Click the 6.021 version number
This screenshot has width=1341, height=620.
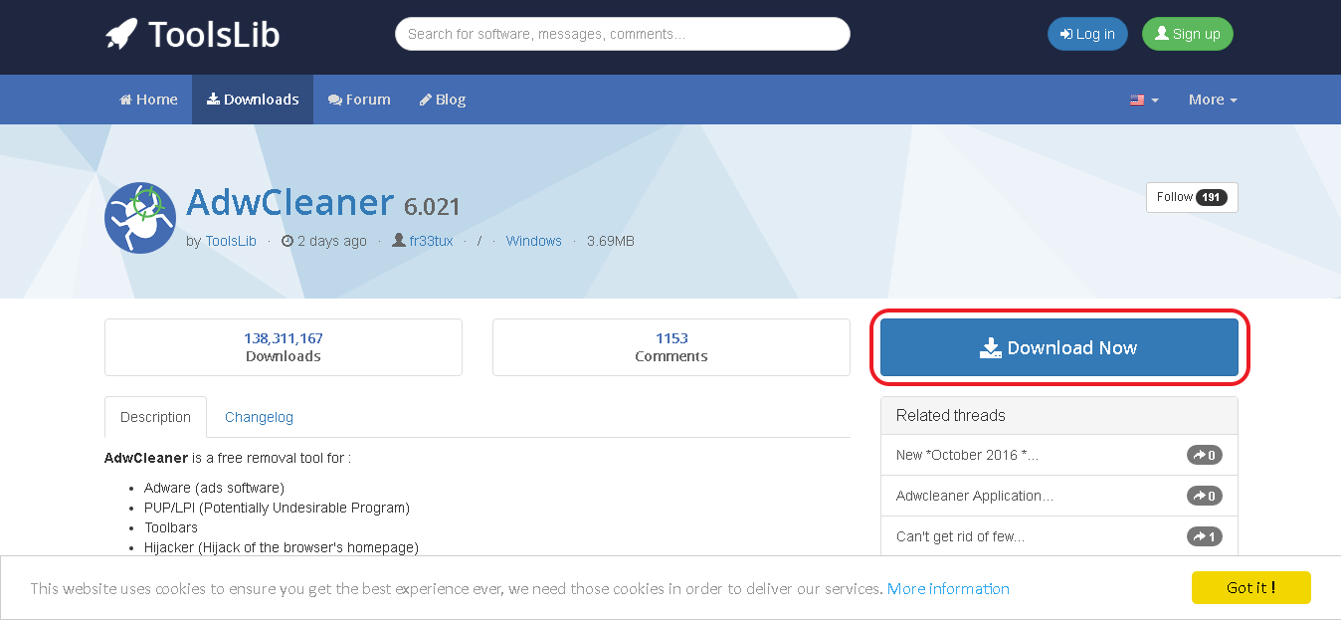432,207
